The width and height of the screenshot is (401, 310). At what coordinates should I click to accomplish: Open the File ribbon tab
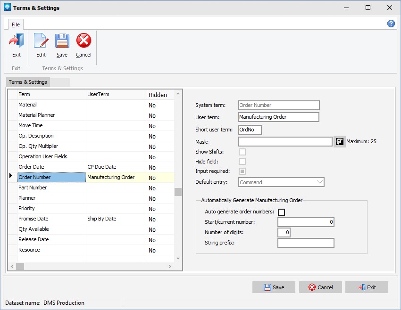[16, 24]
